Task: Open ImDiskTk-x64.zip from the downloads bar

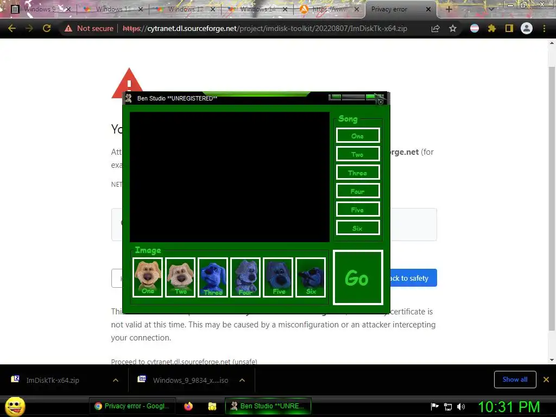Action: [x=53, y=380]
